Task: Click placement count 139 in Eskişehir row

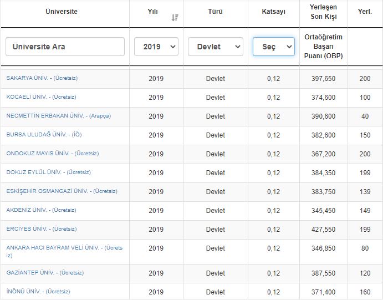Action: pos(365,191)
